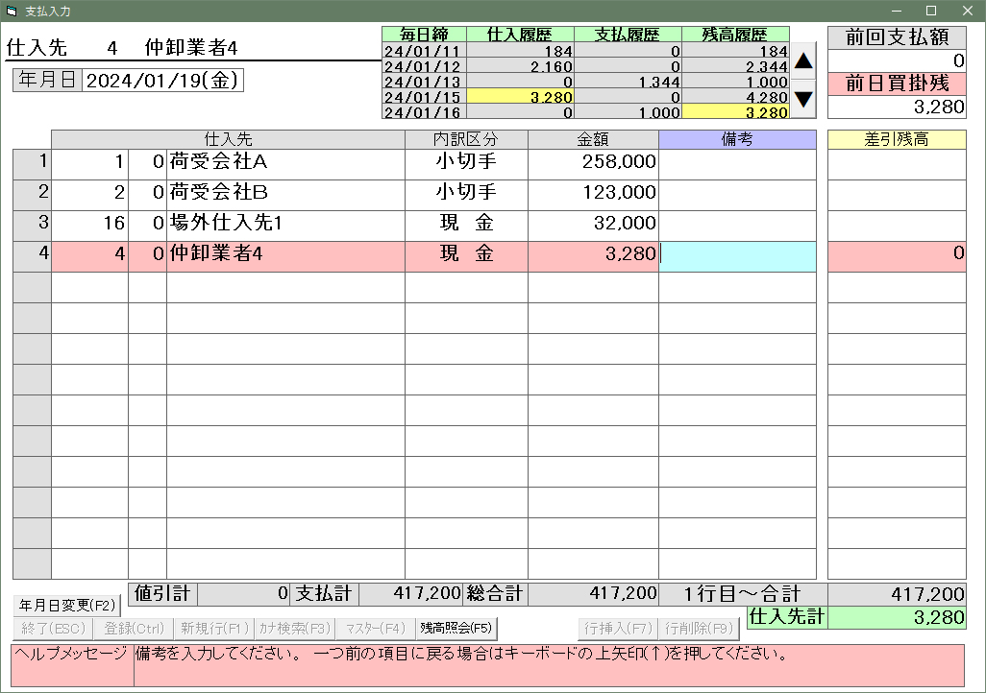Click the 行挿入(F7) button
Screen dimensions: 986x693
618,630
